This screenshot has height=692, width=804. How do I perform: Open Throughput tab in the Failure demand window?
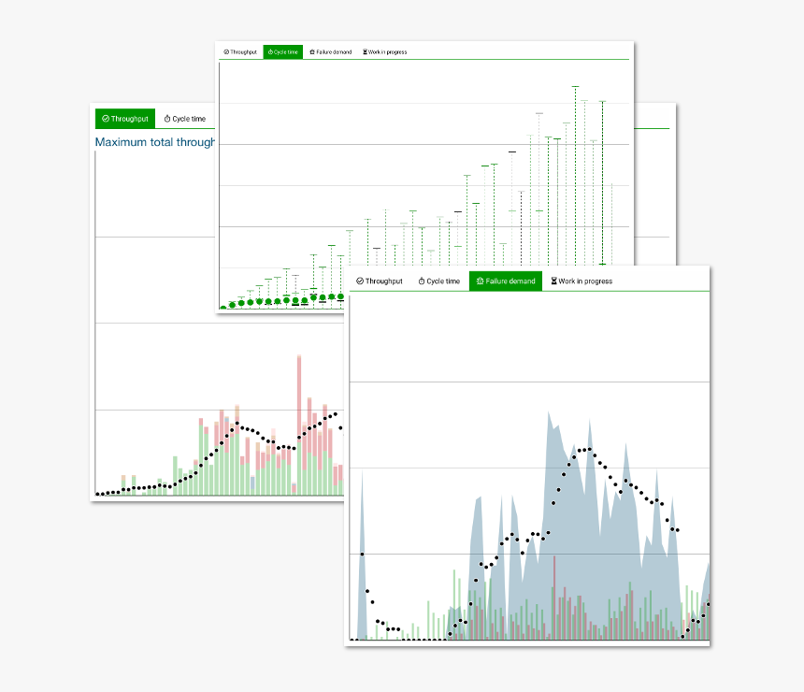pyautogui.click(x=380, y=281)
